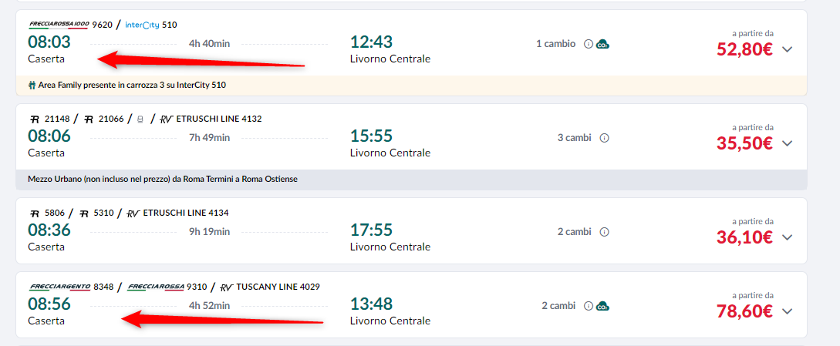Click the CO2 cloud icon on the 08:56 trip
This screenshot has height=346, width=840.
[602, 306]
